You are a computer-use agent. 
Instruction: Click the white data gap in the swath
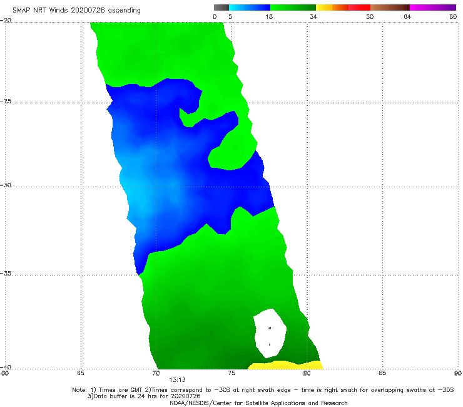(x=270, y=333)
